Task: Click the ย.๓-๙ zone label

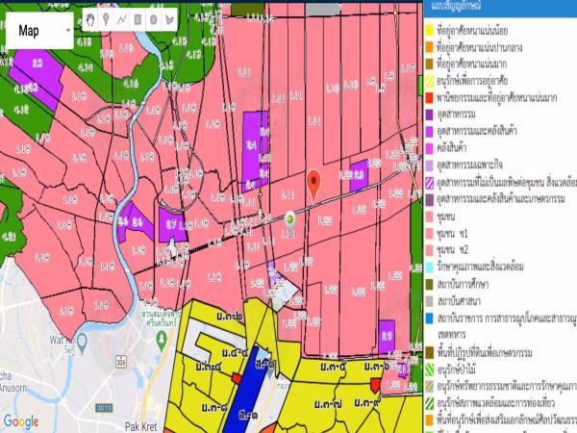Action: point(367,402)
